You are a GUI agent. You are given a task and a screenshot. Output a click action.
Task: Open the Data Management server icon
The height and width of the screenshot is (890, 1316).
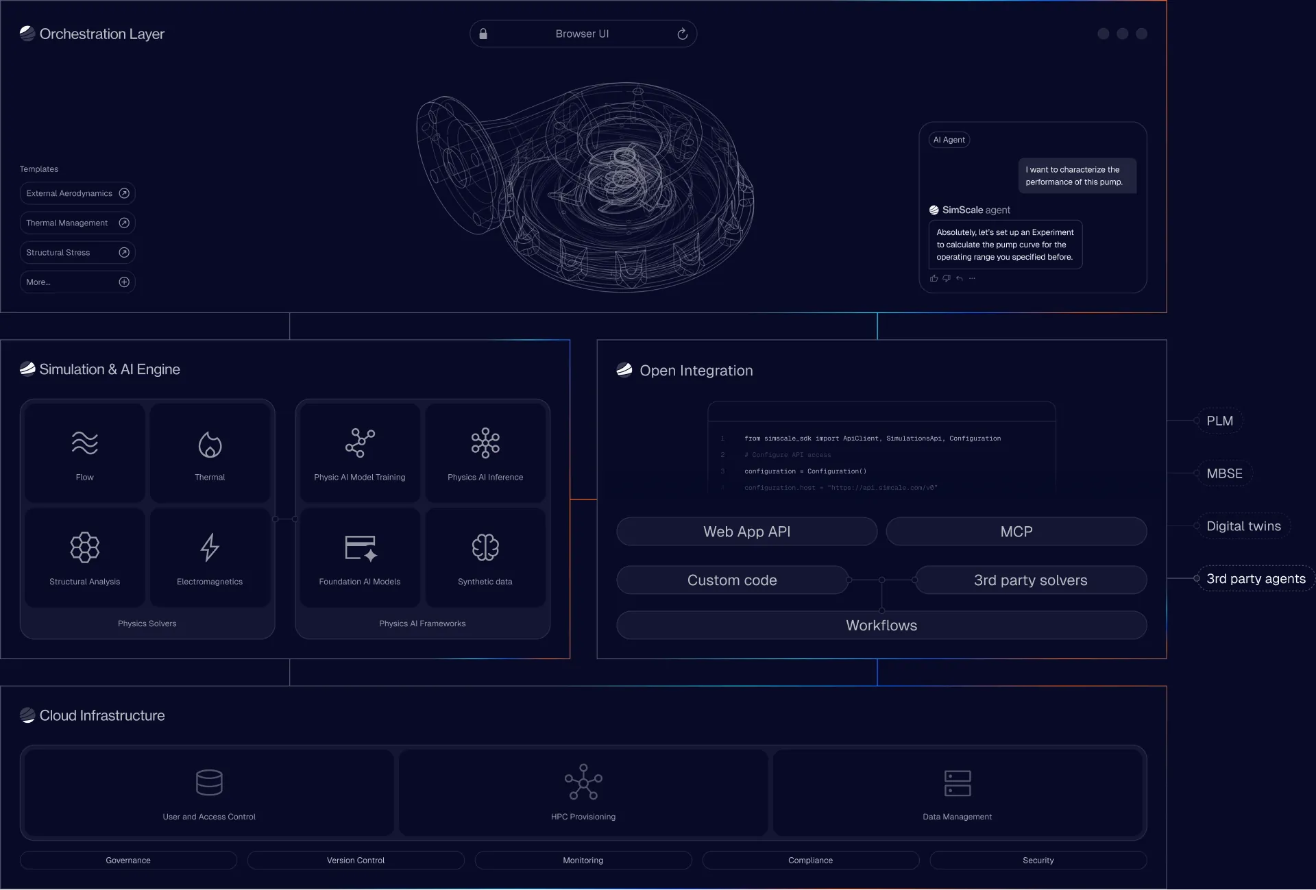coord(958,783)
